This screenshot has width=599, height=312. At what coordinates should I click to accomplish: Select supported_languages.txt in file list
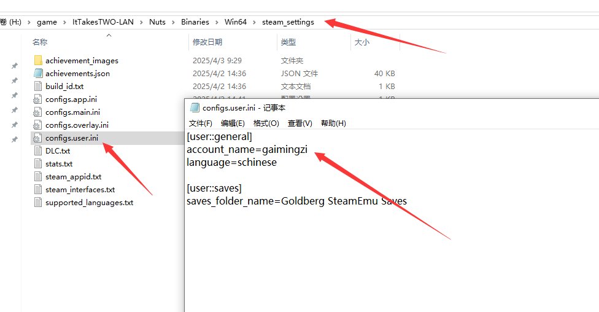89,202
